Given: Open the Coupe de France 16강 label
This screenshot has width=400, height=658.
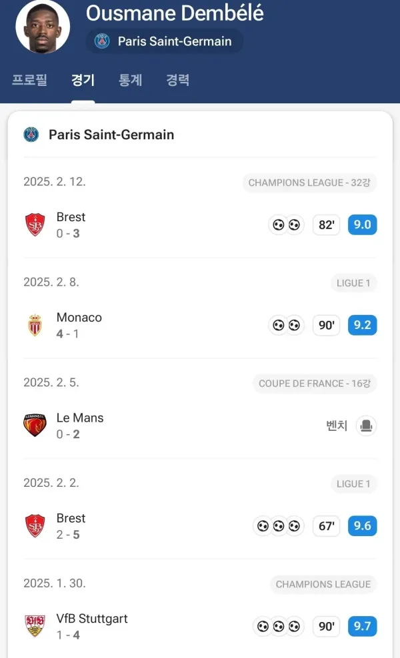Looking at the screenshot, I should click(x=315, y=384).
